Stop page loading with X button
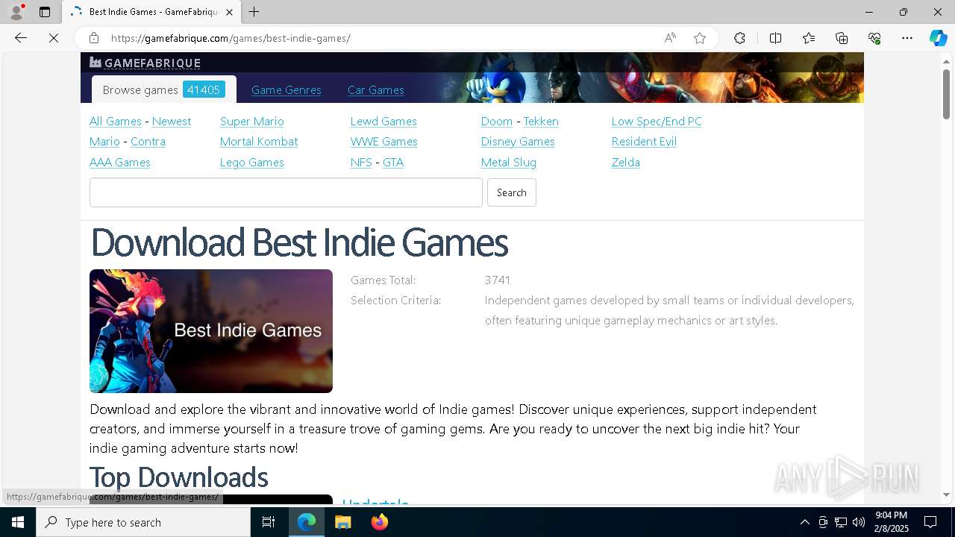Screen dimensions: 955x537 [54, 38]
